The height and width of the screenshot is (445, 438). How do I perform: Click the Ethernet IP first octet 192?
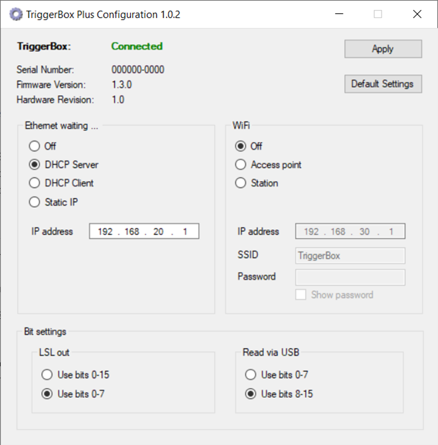(x=105, y=232)
